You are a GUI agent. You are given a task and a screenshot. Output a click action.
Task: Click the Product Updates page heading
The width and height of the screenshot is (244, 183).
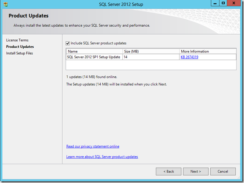tap(29, 16)
